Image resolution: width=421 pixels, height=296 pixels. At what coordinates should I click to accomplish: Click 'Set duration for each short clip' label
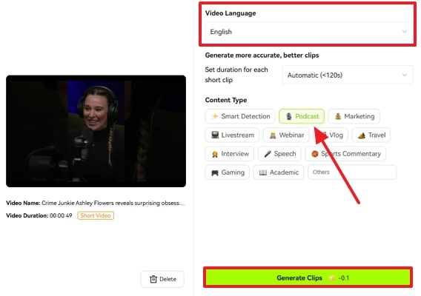pos(236,75)
